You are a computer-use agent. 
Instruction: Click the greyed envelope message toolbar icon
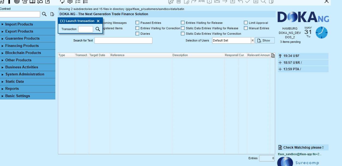217,1
